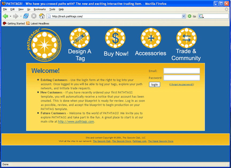Click the Welcome! heading
231x168 pixels.
[45, 71]
